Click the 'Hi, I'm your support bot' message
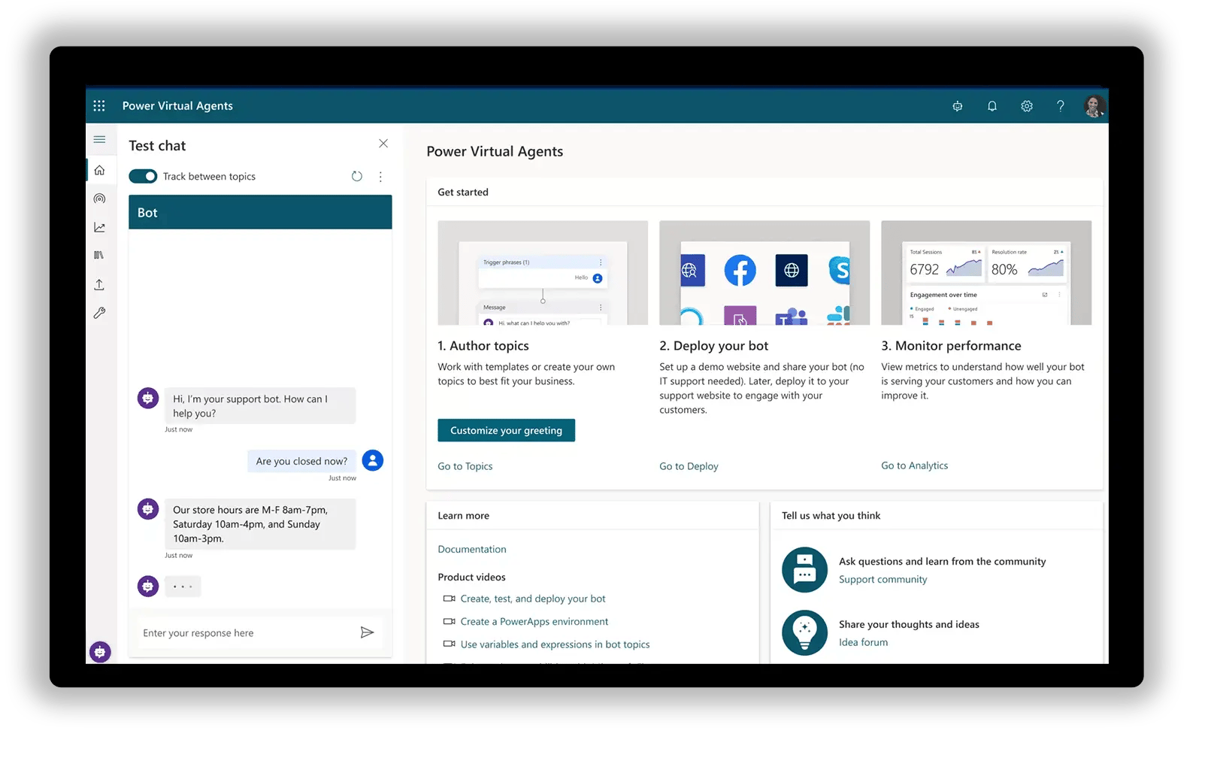 (x=260, y=406)
